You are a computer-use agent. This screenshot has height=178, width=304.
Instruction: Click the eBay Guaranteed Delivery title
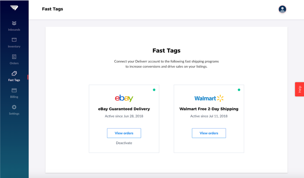click(x=124, y=109)
